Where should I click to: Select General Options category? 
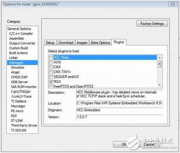click(19, 29)
